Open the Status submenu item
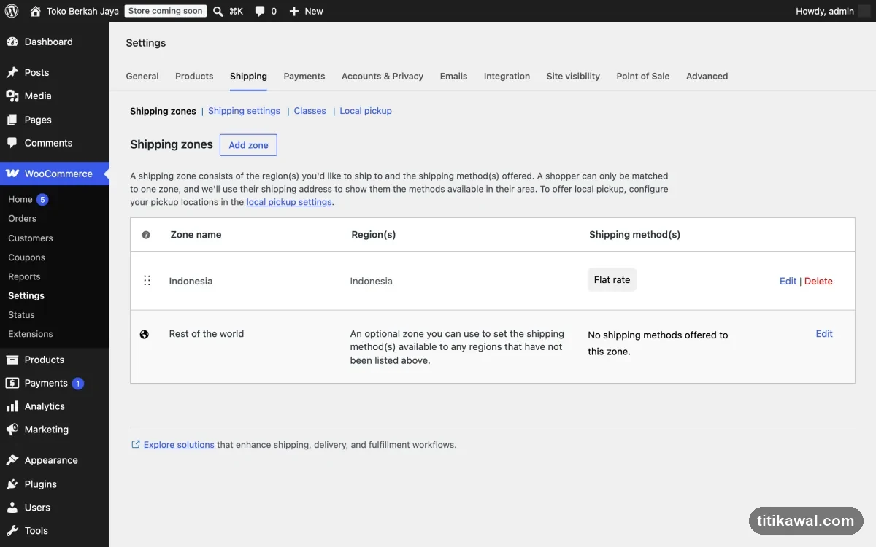The image size is (876, 547). click(x=21, y=314)
